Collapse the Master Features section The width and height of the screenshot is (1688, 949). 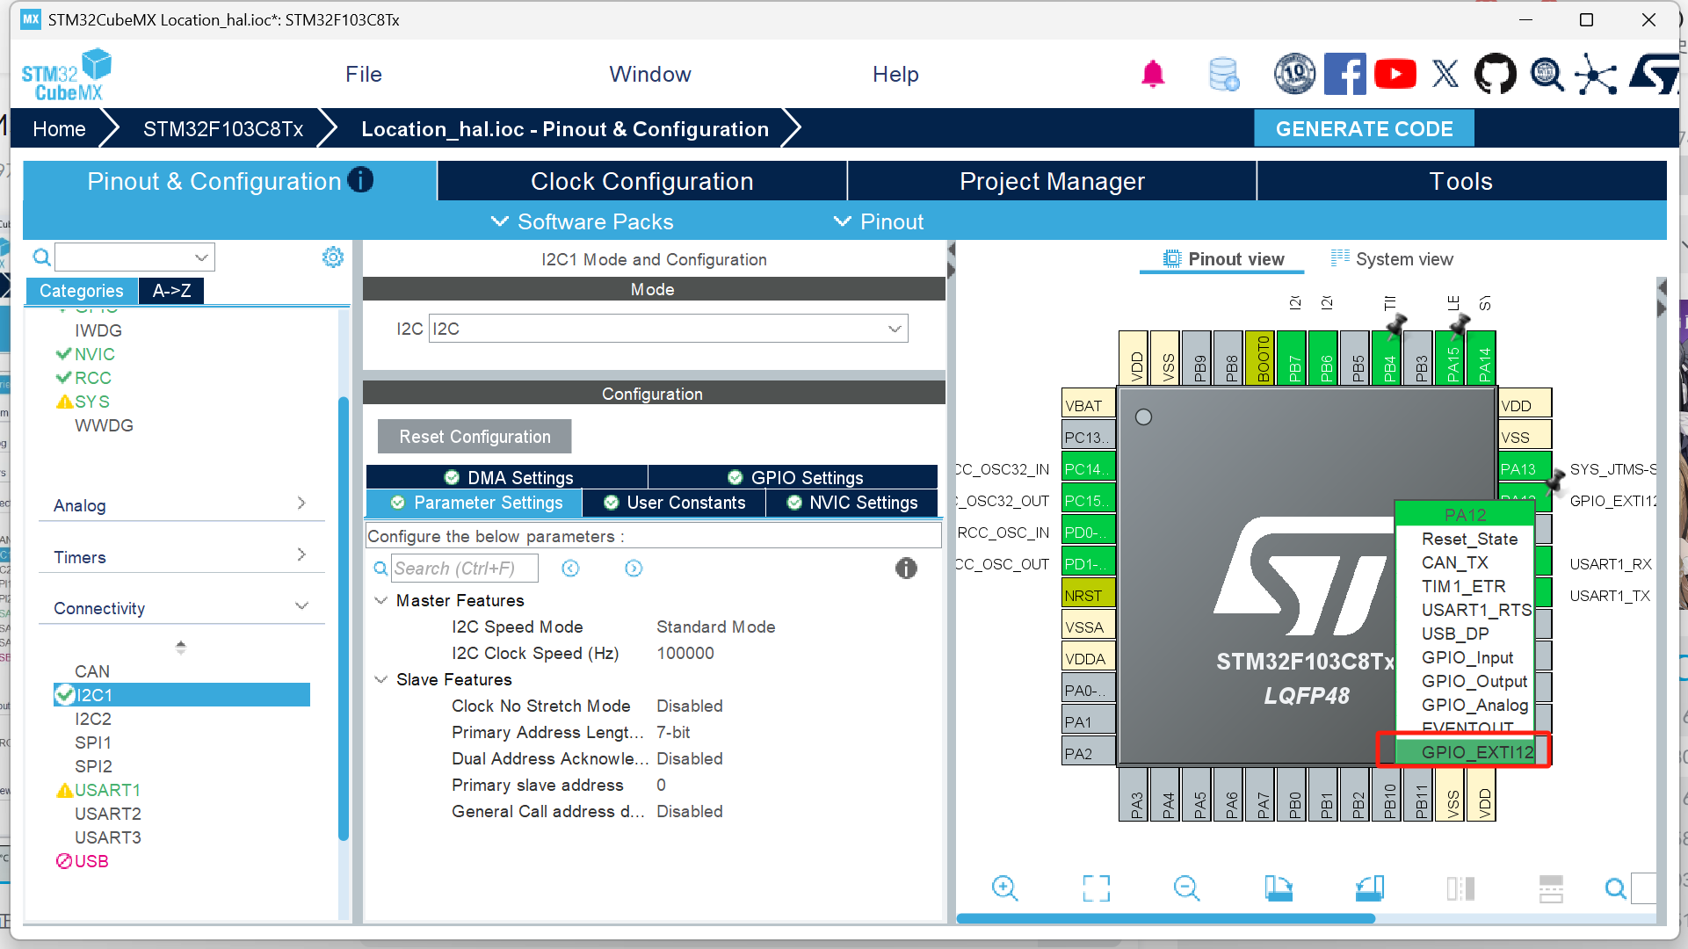[x=381, y=600]
